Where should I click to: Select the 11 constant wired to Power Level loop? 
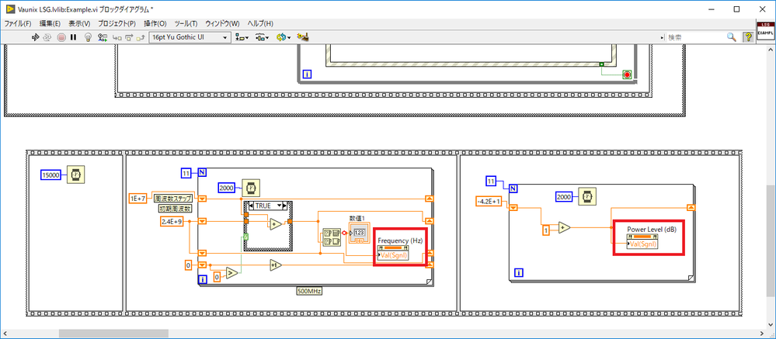[491, 181]
